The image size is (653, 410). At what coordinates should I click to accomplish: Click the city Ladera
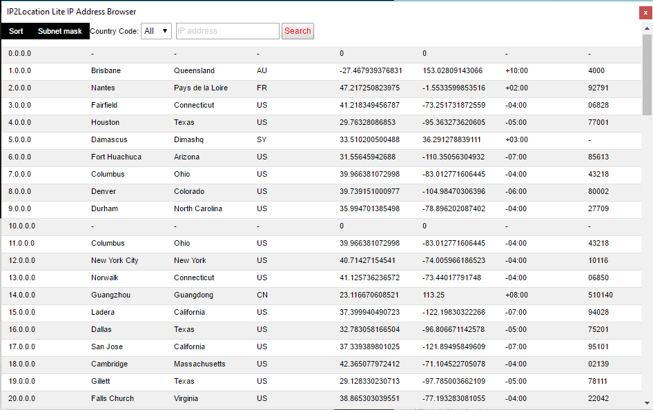click(x=102, y=312)
